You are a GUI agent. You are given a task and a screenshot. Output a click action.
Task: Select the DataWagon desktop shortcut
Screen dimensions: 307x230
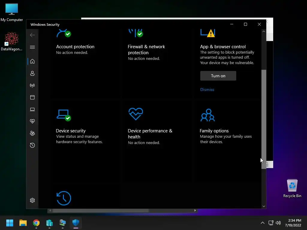pyautogui.click(x=12, y=41)
